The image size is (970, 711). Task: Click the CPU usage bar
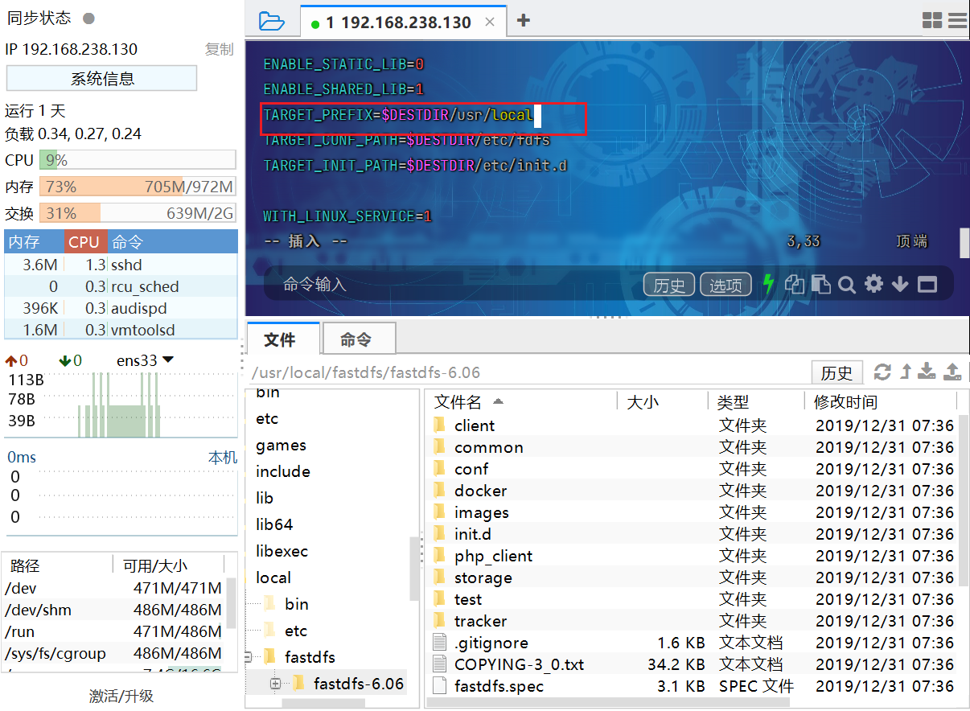pos(138,160)
